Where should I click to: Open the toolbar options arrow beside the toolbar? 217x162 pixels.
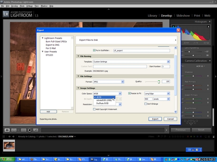166,130
